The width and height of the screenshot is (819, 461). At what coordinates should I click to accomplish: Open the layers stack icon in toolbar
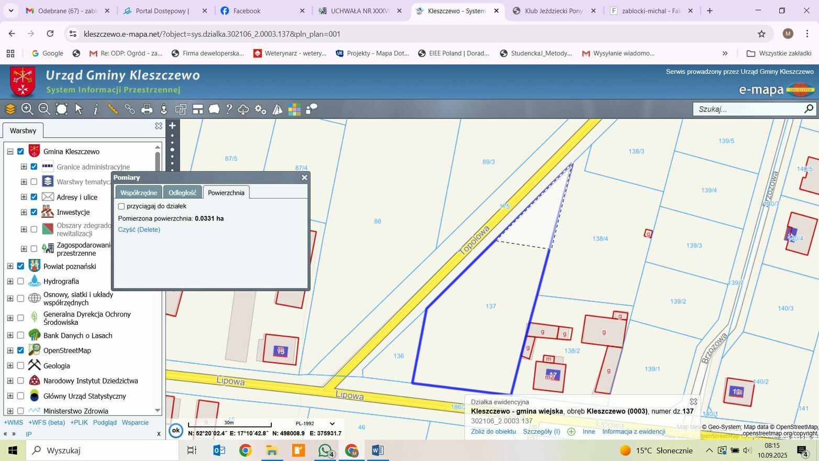pyautogui.click(x=10, y=109)
